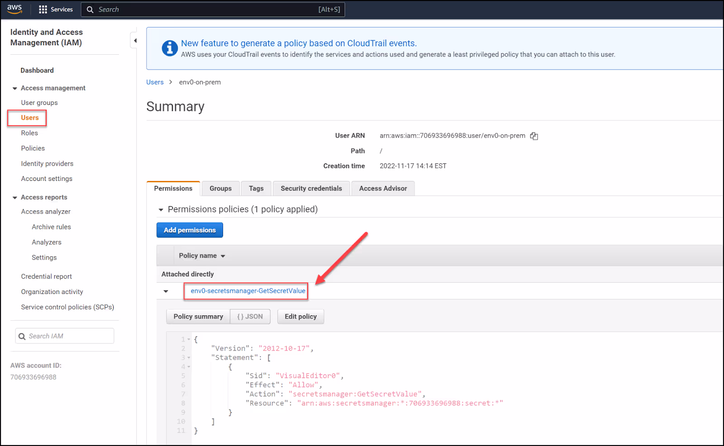Open Credential report in sidebar
The image size is (724, 446).
tap(46, 276)
